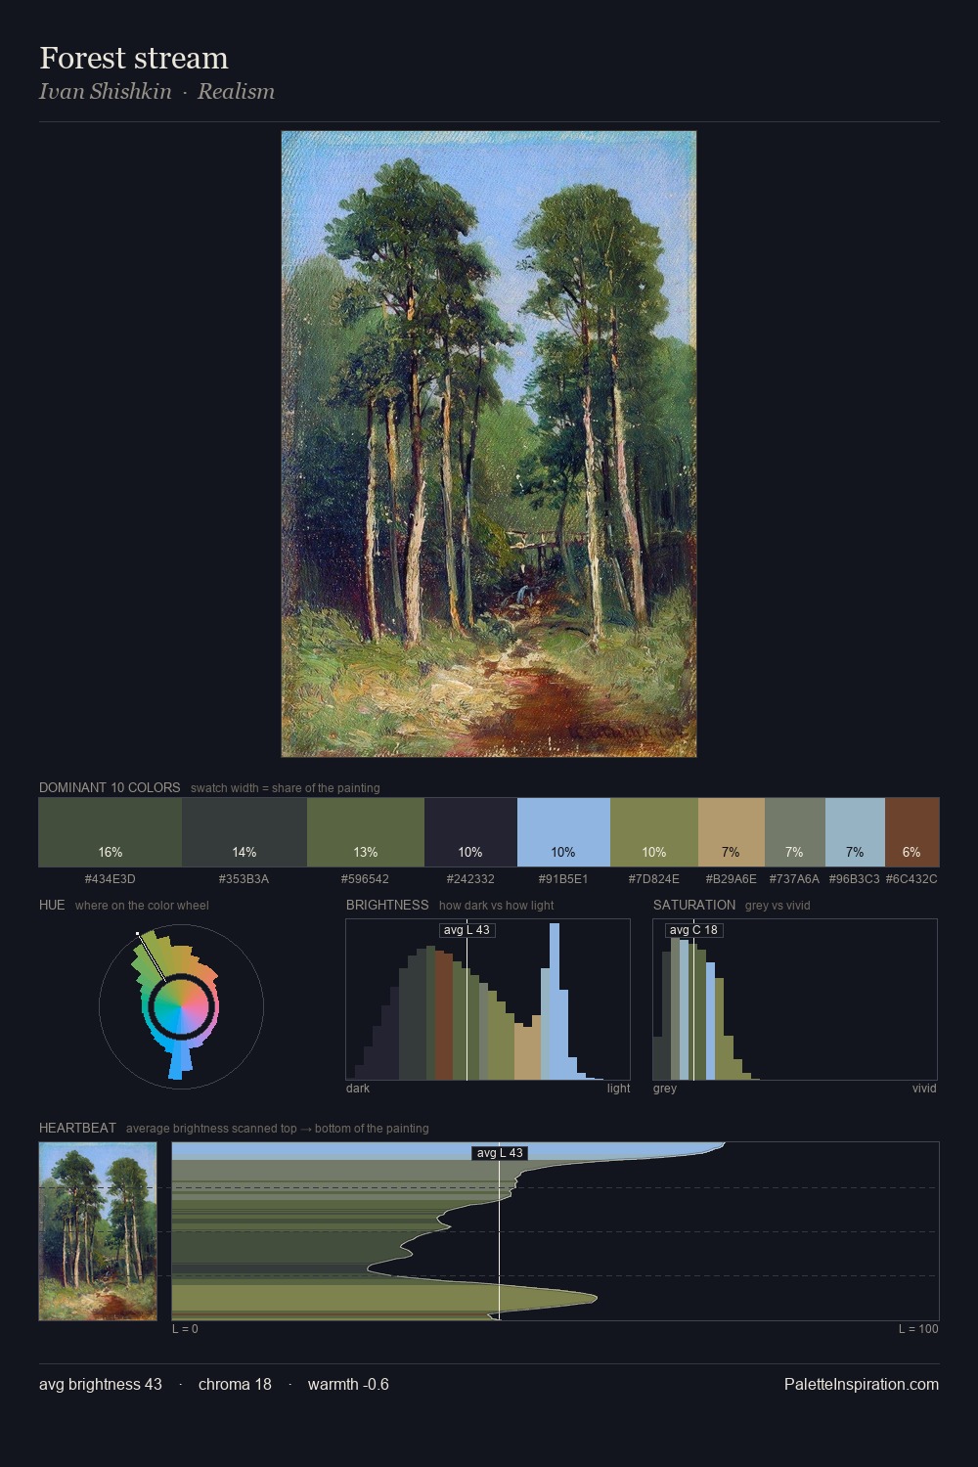Click the HUE section heading
The width and height of the screenshot is (978, 1467).
[x=52, y=905]
